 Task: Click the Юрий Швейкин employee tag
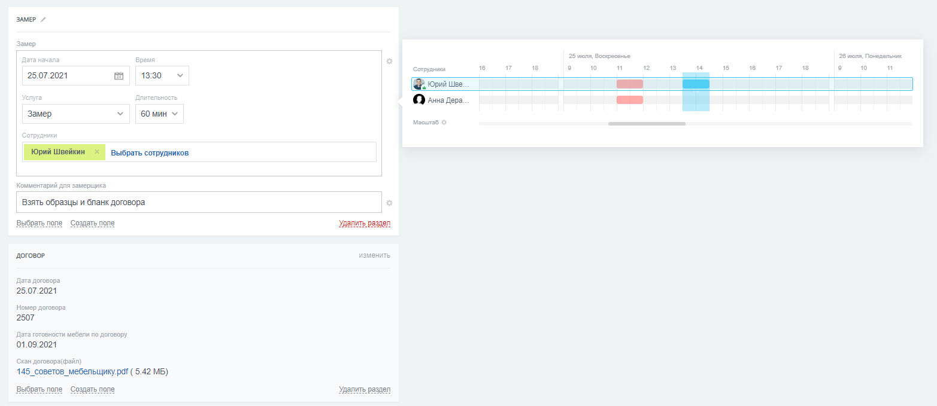click(65, 152)
